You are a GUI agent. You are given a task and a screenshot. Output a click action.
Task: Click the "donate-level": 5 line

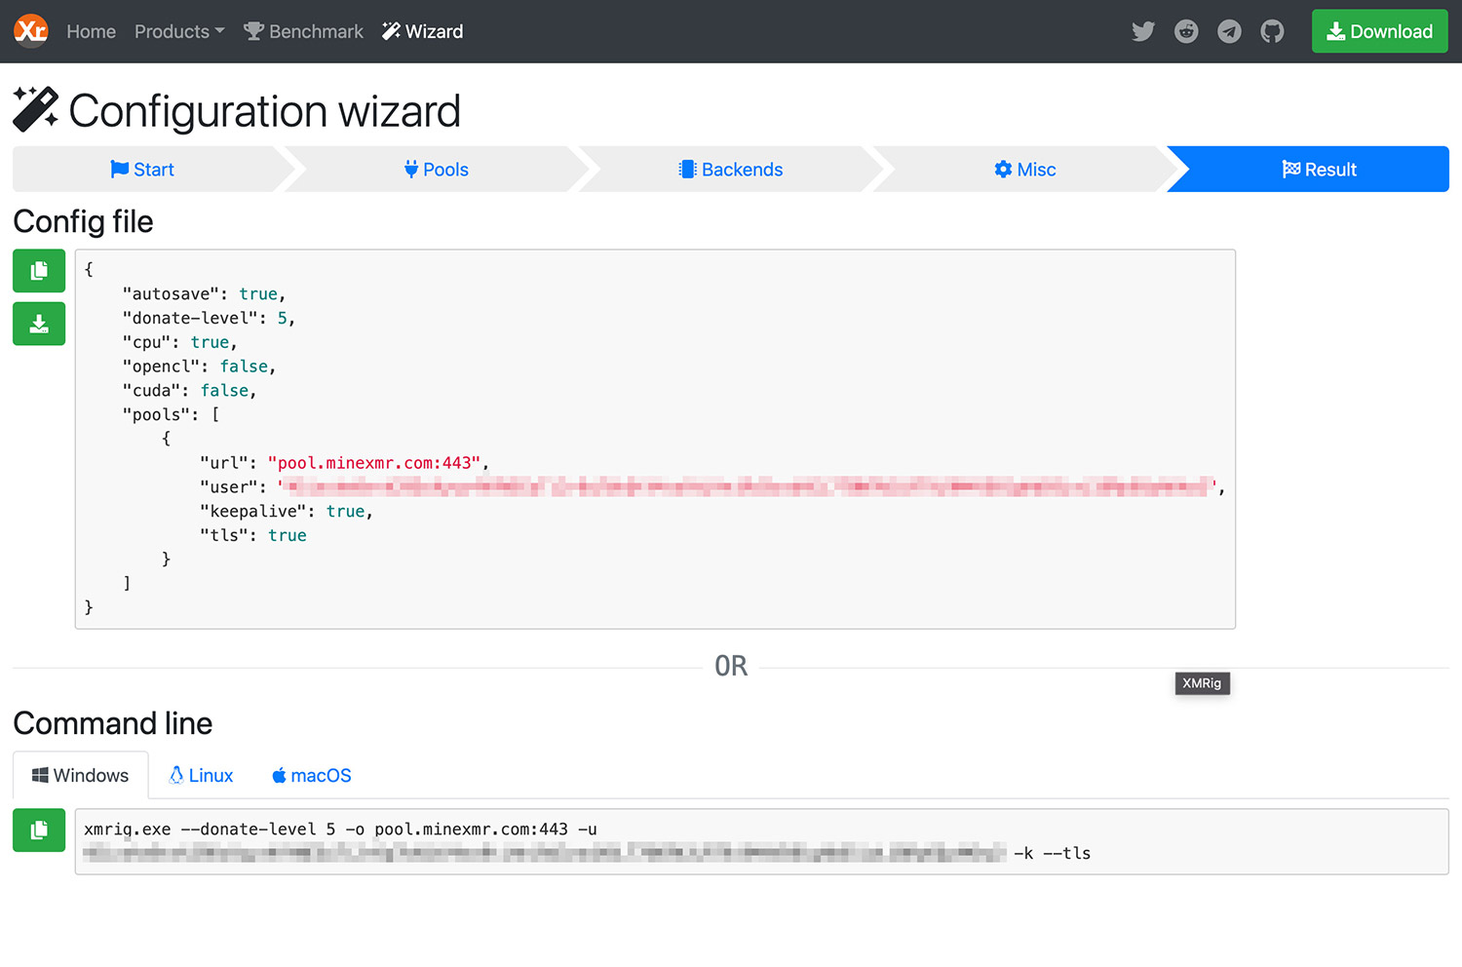click(x=209, y=318)
